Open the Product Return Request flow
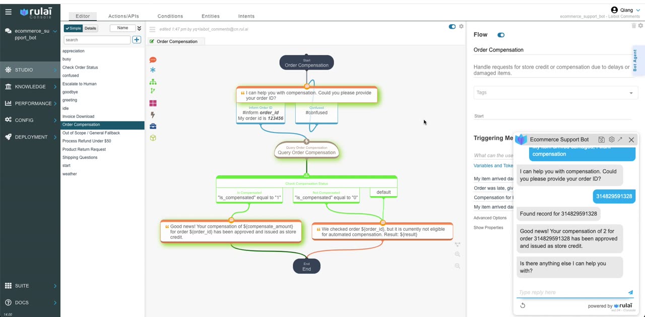 pos(84,149)
